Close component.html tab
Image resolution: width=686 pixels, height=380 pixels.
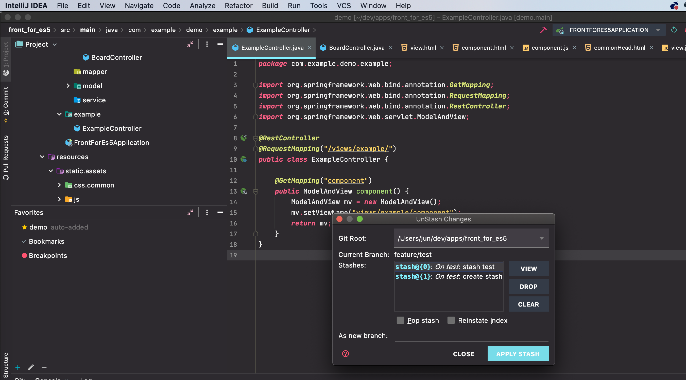coord(512,48)
